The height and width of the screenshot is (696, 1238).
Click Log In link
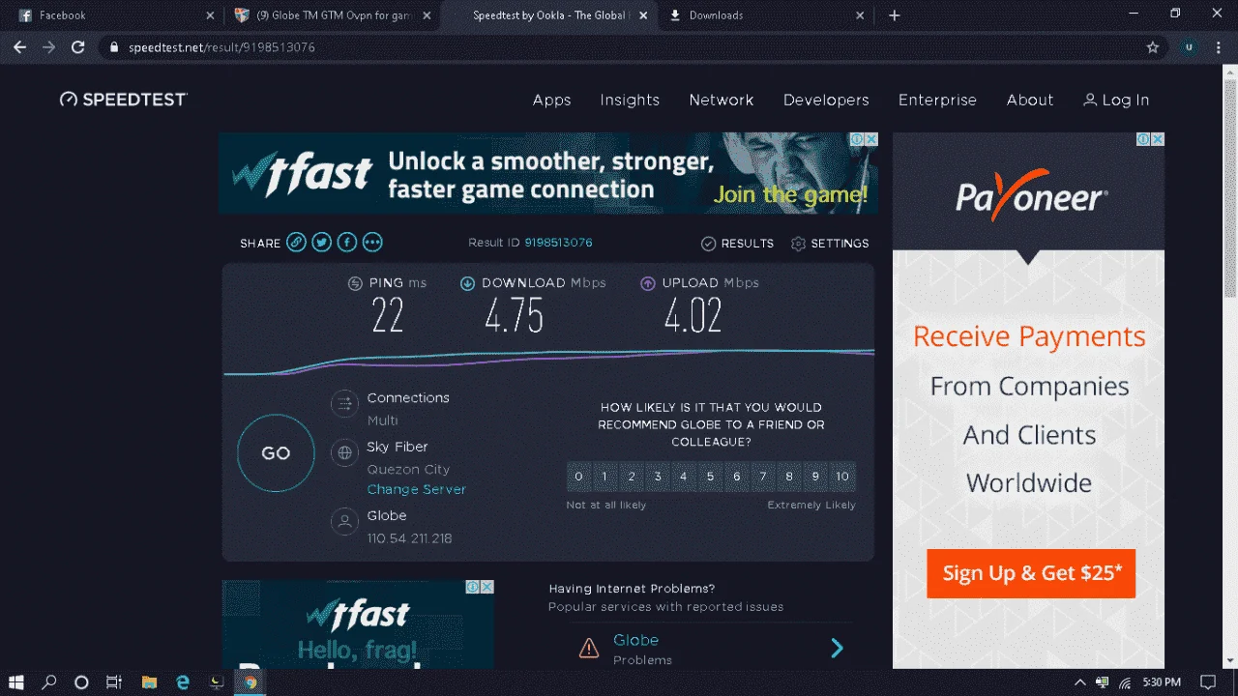click(x=1116, y=100)
